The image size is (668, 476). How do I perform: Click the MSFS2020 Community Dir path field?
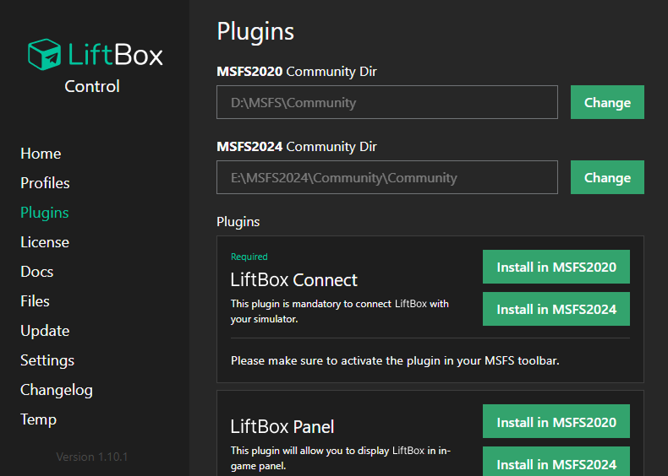point(386,102)
